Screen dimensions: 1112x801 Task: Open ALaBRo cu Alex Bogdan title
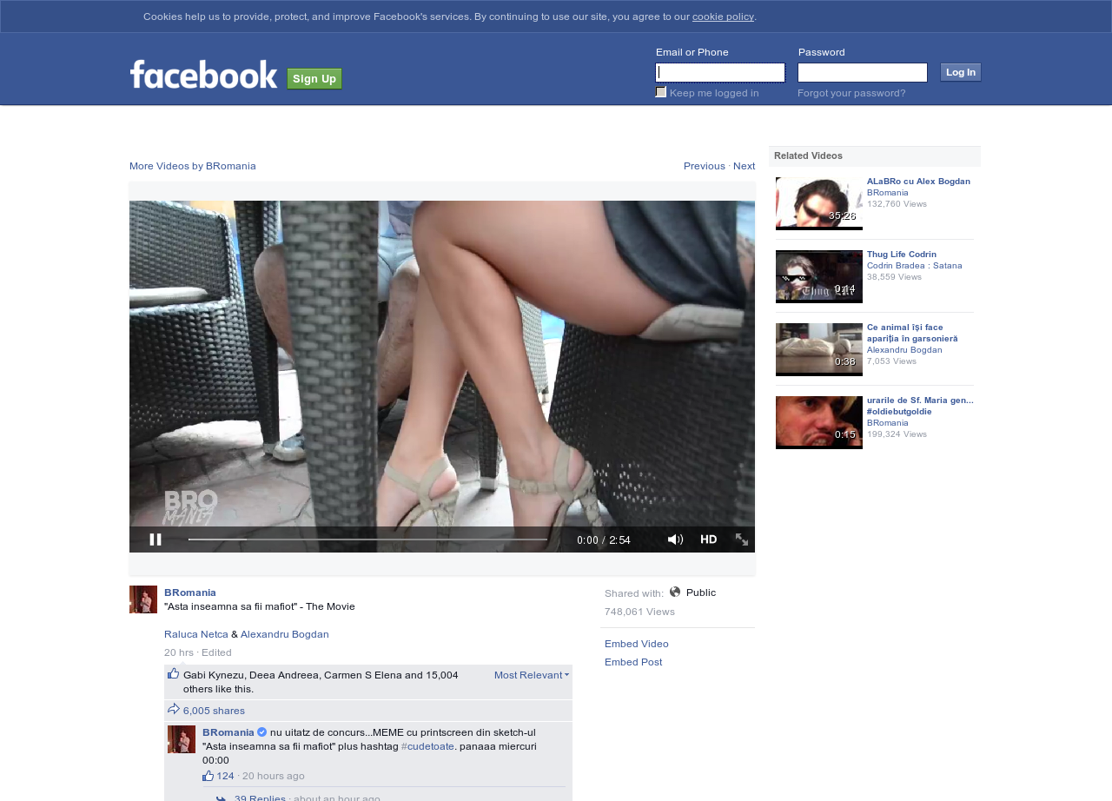(x=918, y=182)
